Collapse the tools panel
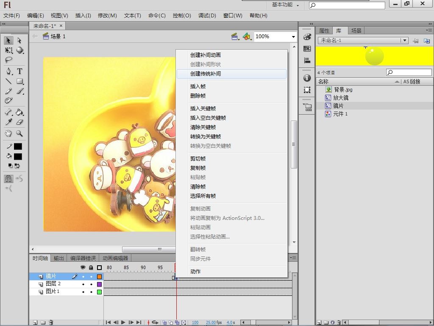 pos(4,24)
